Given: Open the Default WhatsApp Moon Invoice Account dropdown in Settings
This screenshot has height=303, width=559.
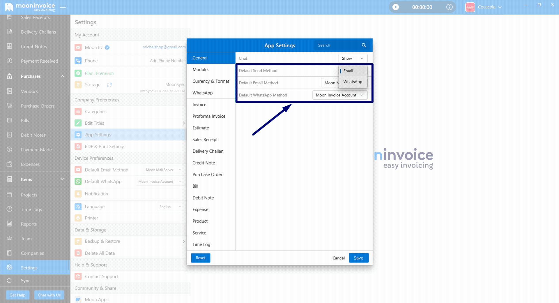Looking at the screenshot, I should 160,182.
